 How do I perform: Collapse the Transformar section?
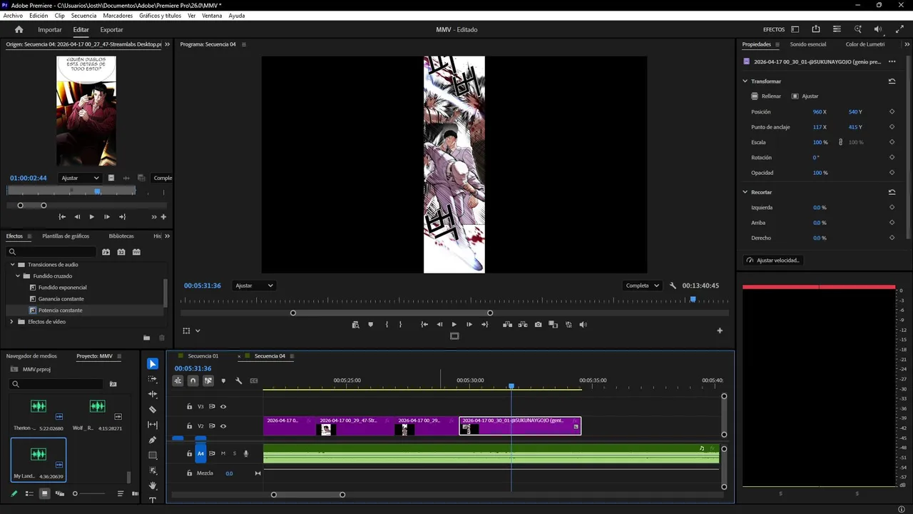tap(745, 81)
